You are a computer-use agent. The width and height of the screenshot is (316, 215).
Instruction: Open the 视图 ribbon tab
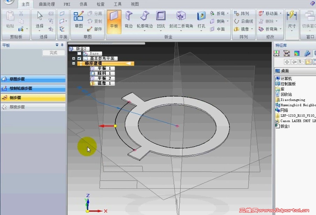(135, 4)
